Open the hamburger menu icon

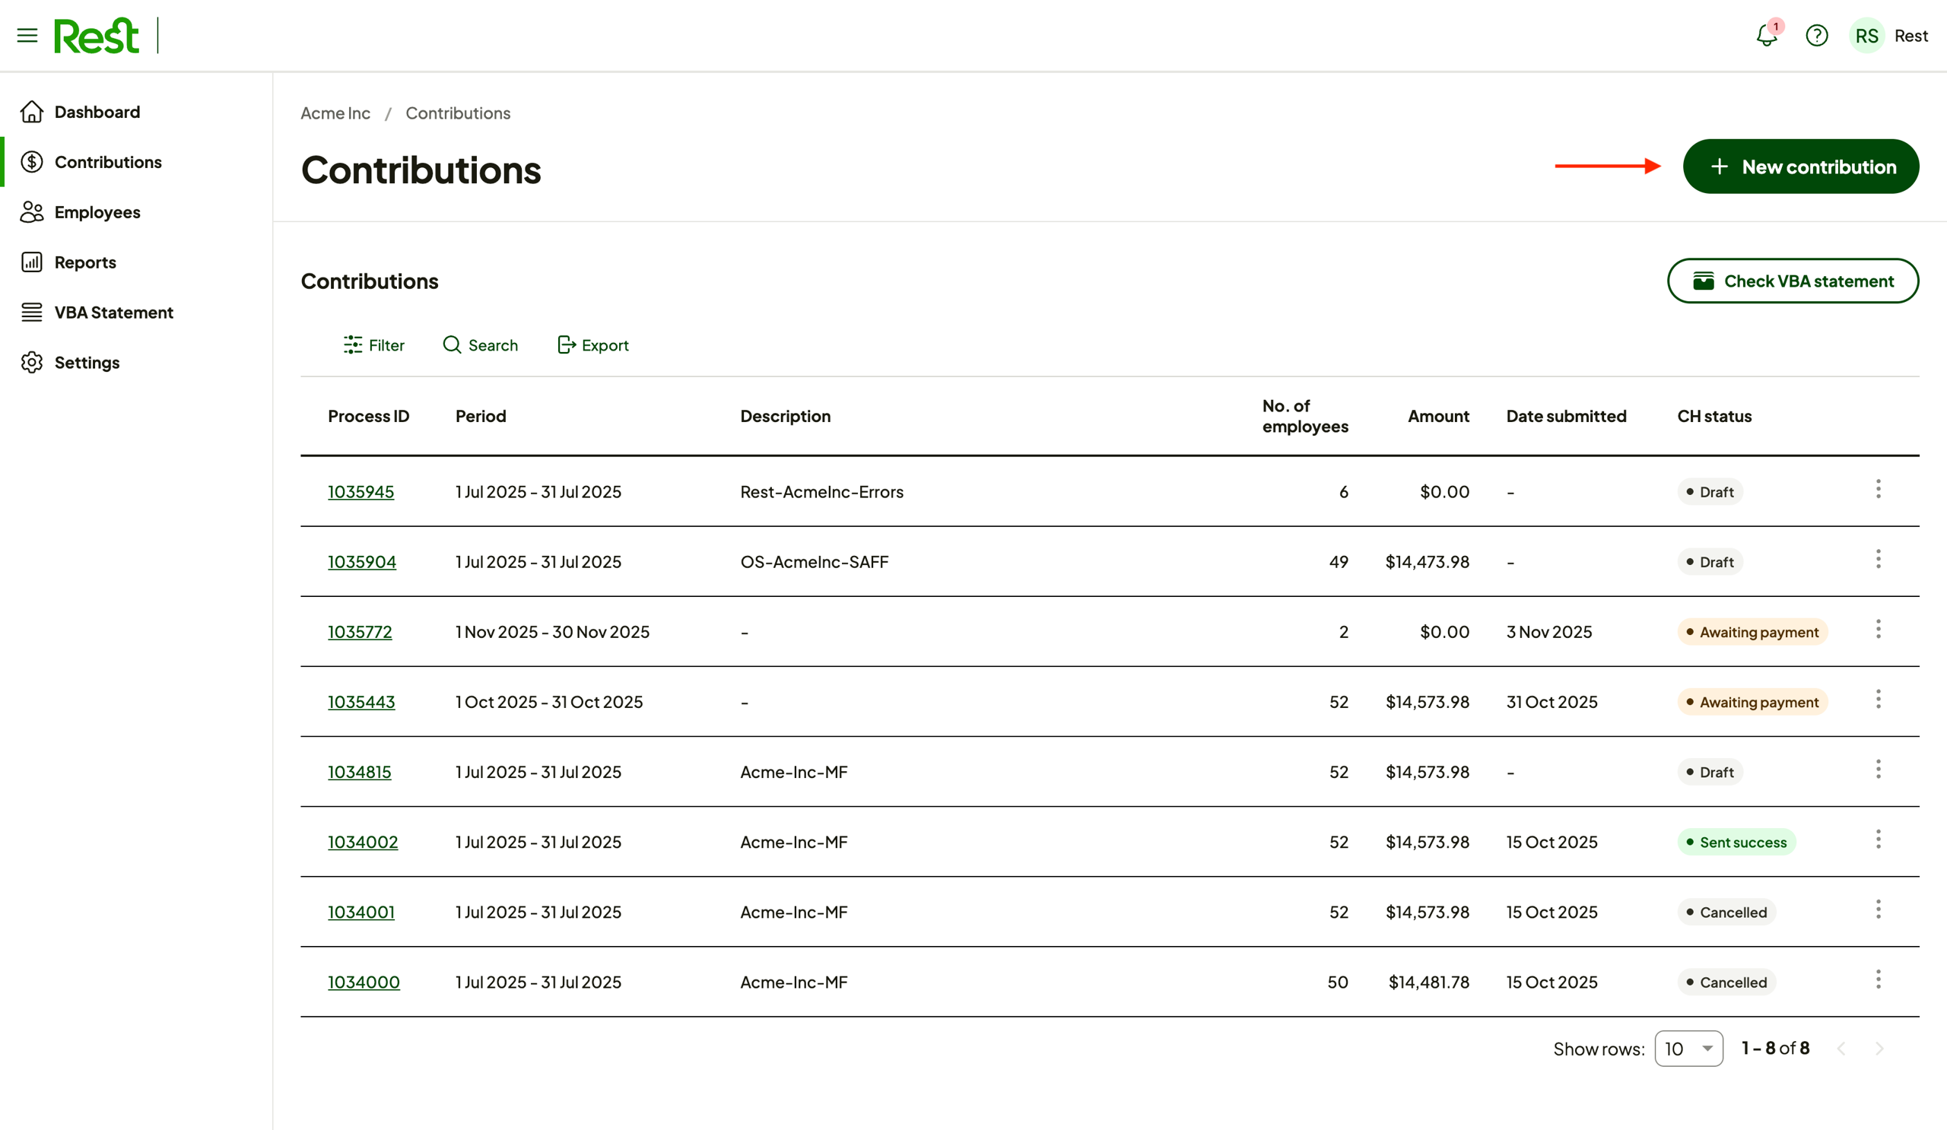27,36
